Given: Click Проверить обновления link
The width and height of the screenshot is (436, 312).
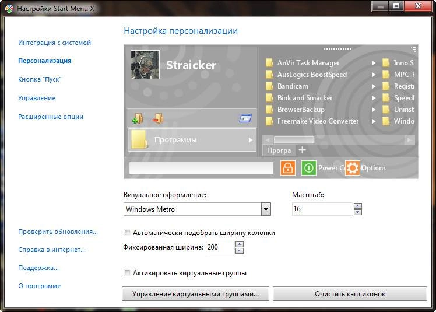Looking at the screenshot, I should click(58, 232).
